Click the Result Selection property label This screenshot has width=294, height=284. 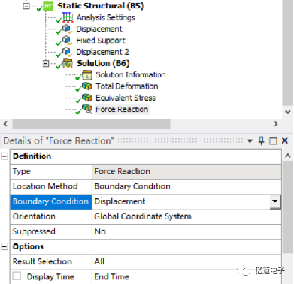tap(42, 261)
